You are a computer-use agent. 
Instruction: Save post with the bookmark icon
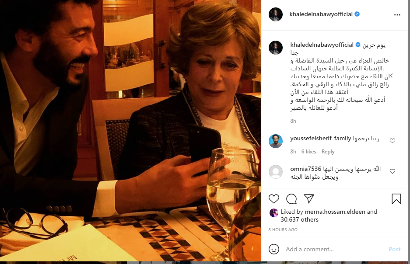point(396,199)
